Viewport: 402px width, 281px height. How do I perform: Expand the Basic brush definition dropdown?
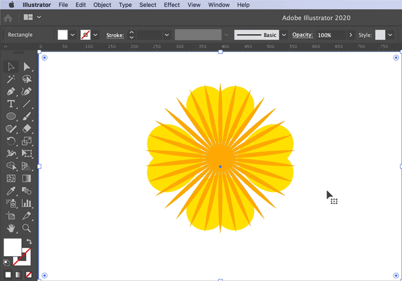tap(283, 35)
